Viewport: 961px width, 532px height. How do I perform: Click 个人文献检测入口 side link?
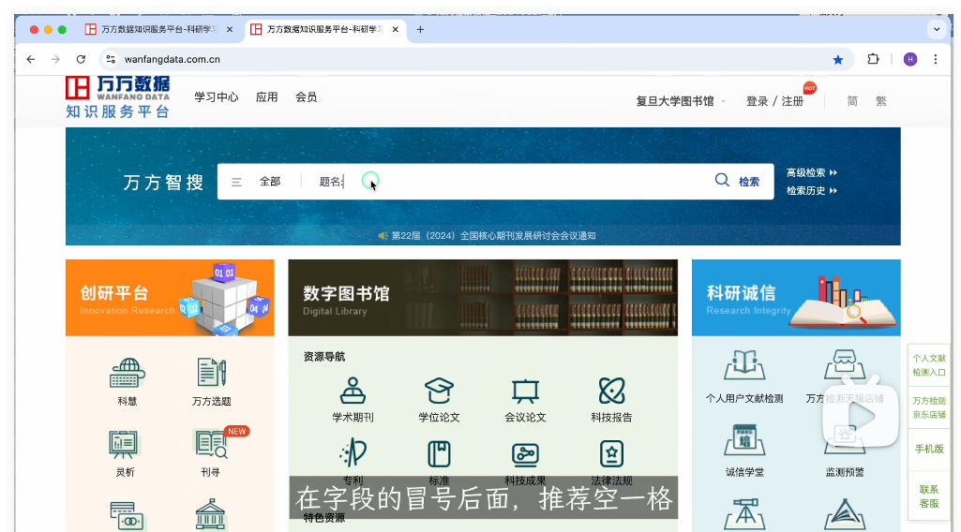point(929,365)
